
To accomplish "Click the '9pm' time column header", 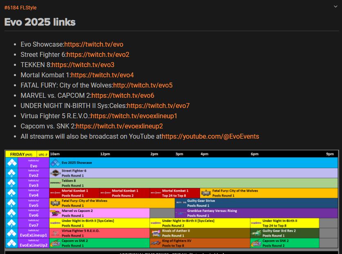I will (x=330, y=154).
